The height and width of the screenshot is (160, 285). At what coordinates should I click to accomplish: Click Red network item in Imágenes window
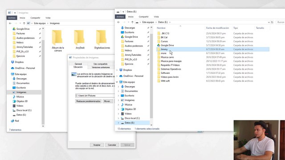17,121
